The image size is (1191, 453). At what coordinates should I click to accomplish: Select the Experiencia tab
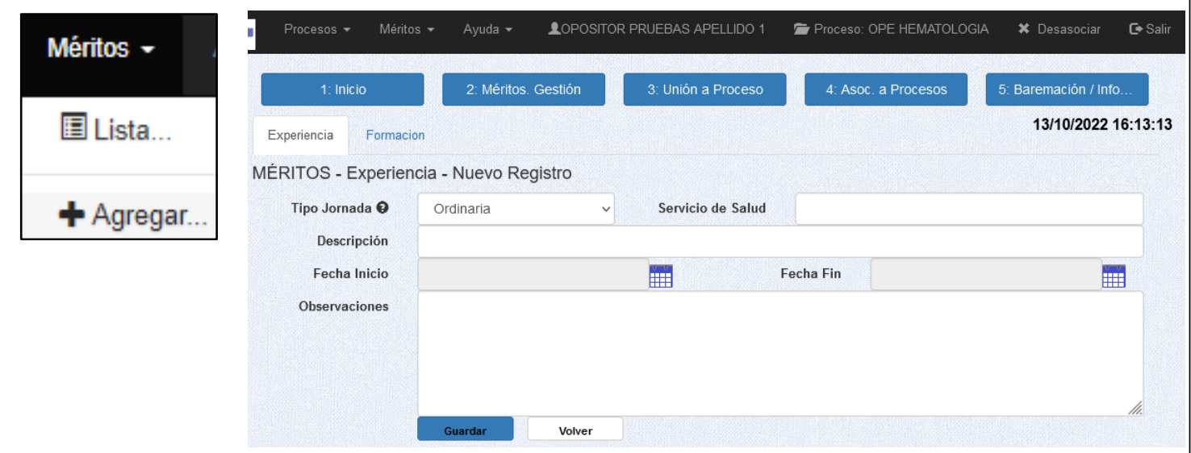(300, 135)
